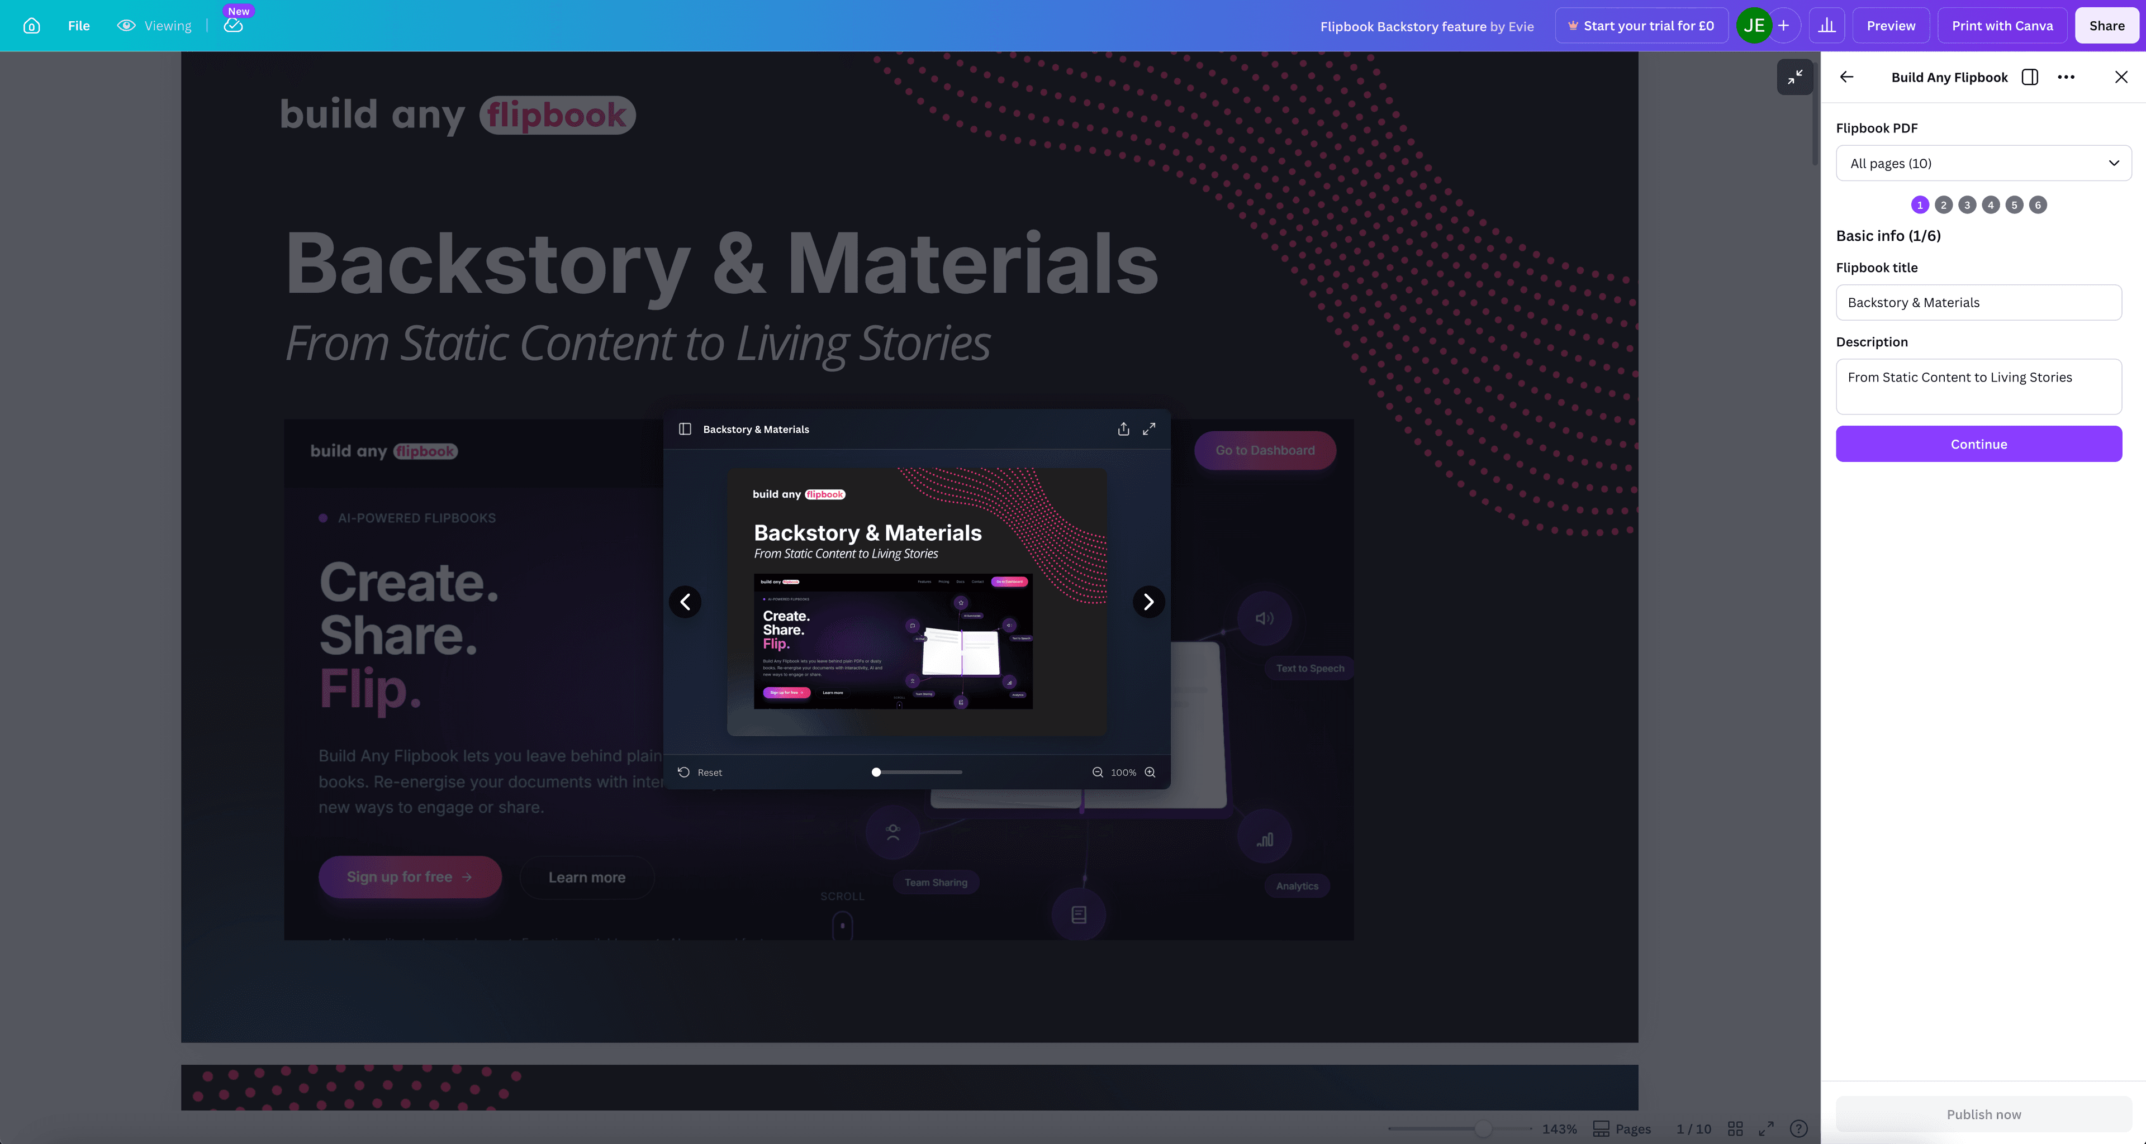Screen dimensions: 2146x1144
Task: Go to Canva home icon
Action: (x=32, y=26)
